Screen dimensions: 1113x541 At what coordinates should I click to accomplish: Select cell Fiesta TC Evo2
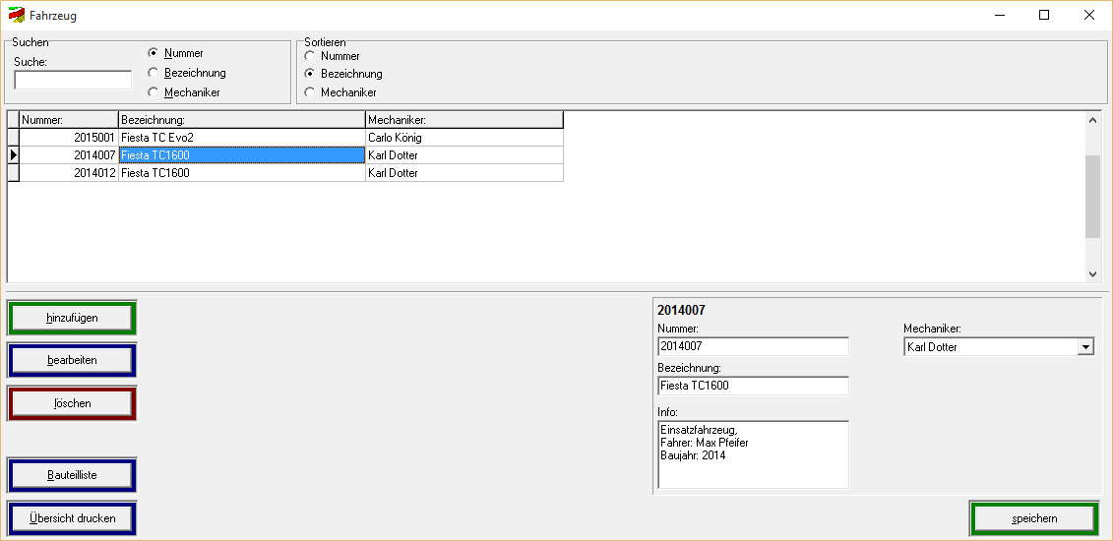tap(242, 138)
